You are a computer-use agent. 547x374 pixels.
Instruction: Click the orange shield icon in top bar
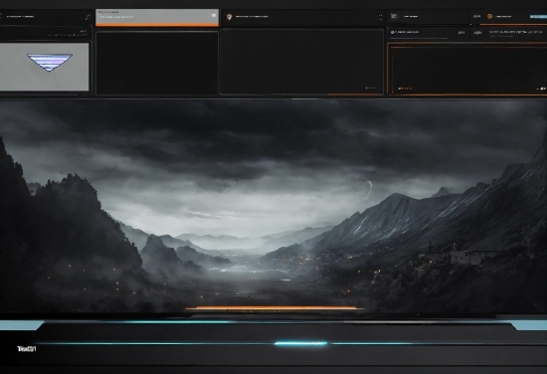(x=229, y=17)
